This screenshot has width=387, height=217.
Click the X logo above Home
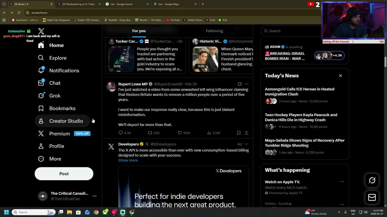click(41, 31)
